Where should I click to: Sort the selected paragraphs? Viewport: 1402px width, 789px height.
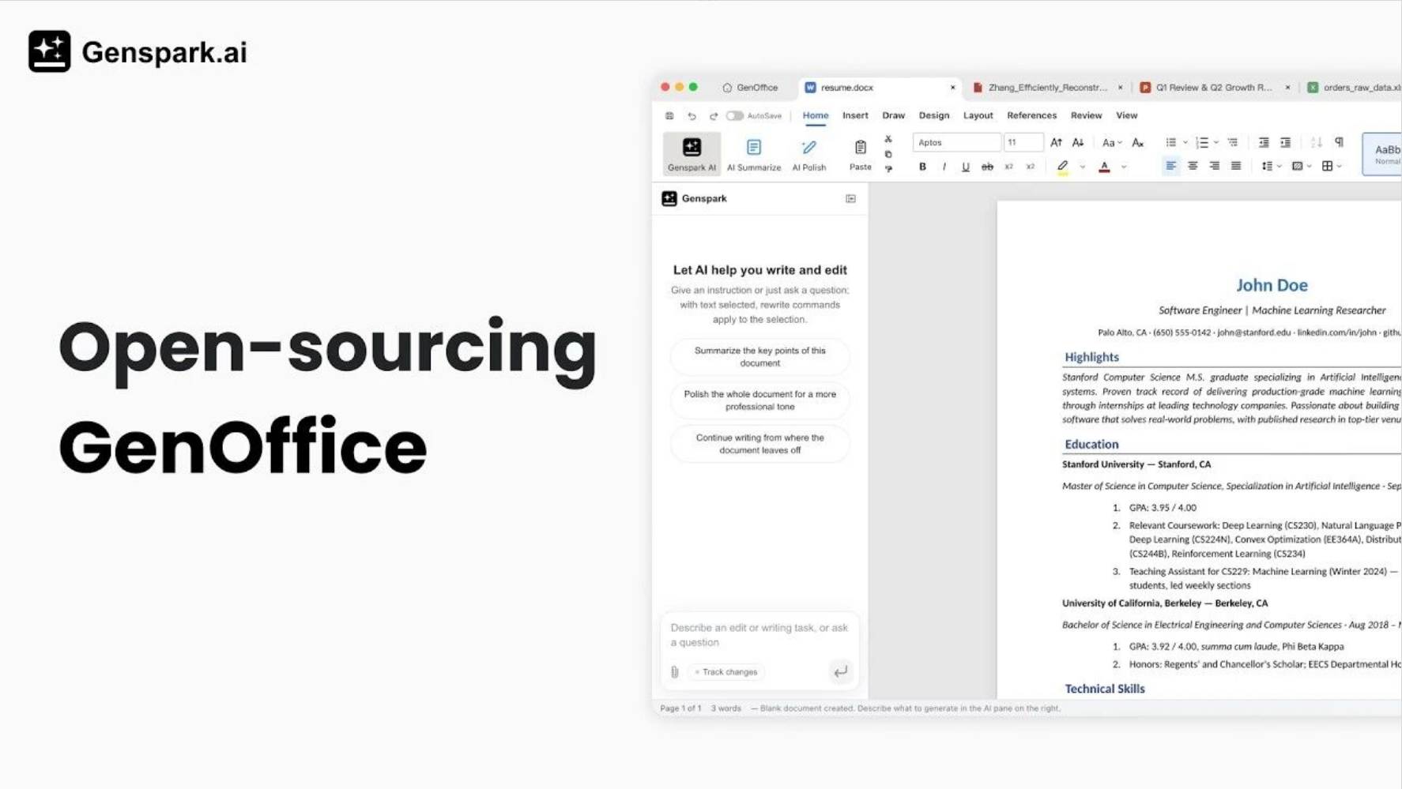[1316, 143]
